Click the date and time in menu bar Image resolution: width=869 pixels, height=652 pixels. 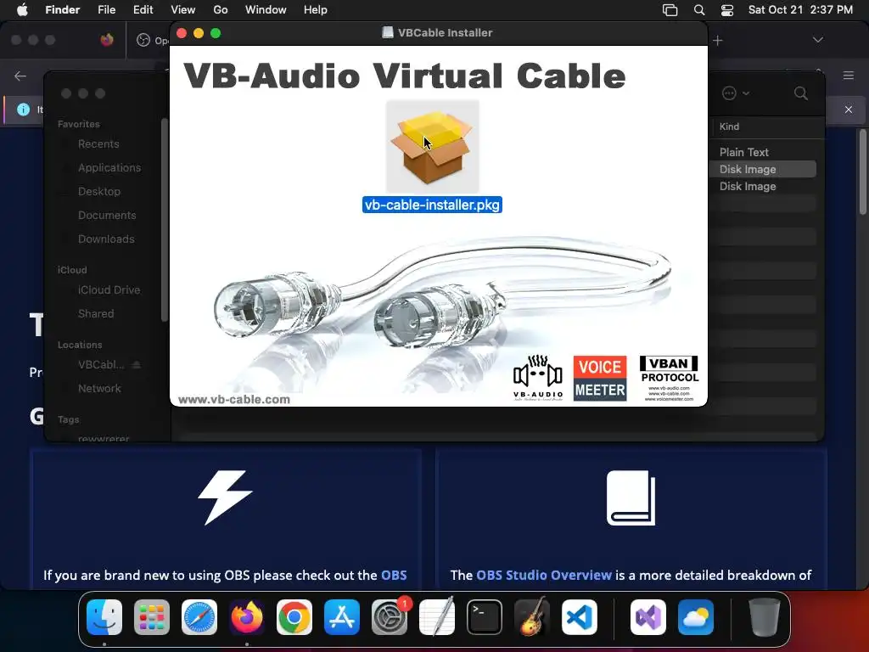[x=800, y=9]
